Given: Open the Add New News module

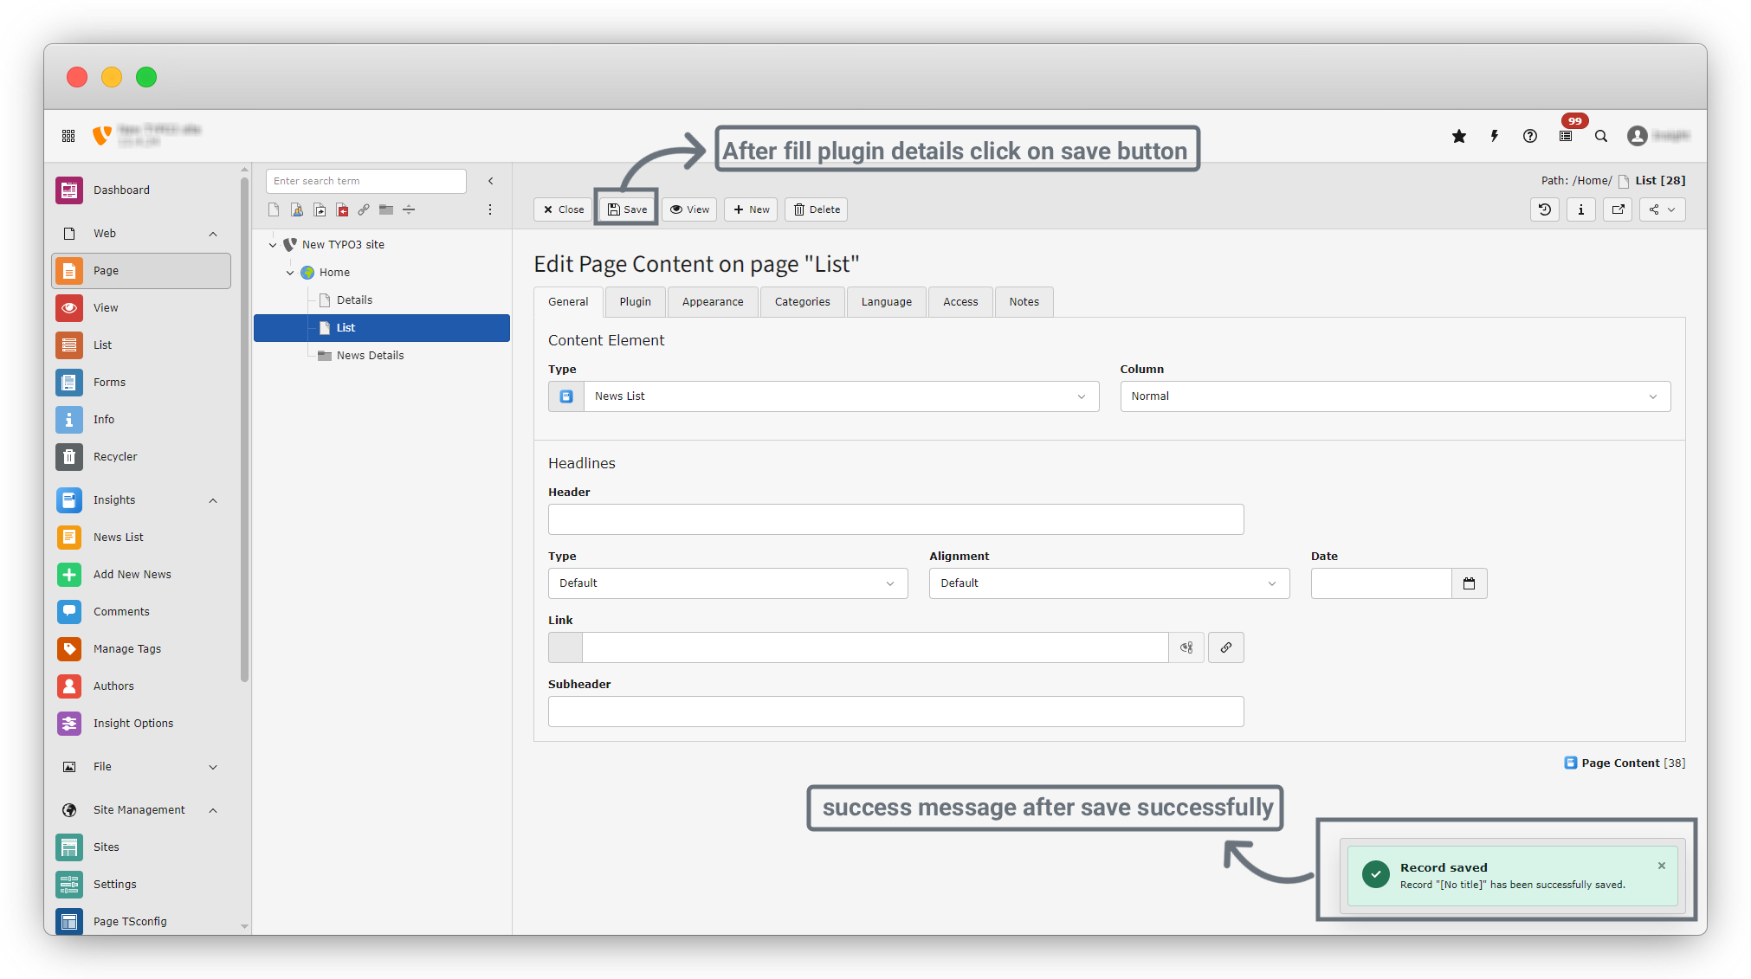Looking at the screenshot, I should 132,574.
